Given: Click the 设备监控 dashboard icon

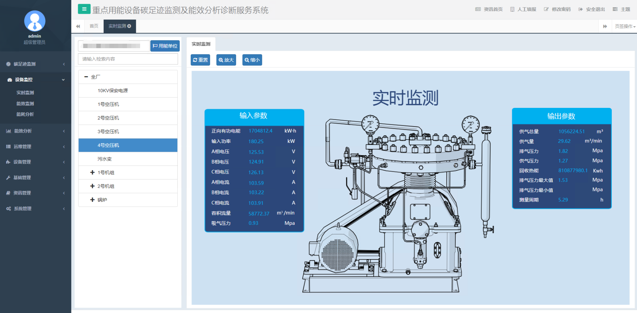Looking at the screenshot, I should pos(9,80).
